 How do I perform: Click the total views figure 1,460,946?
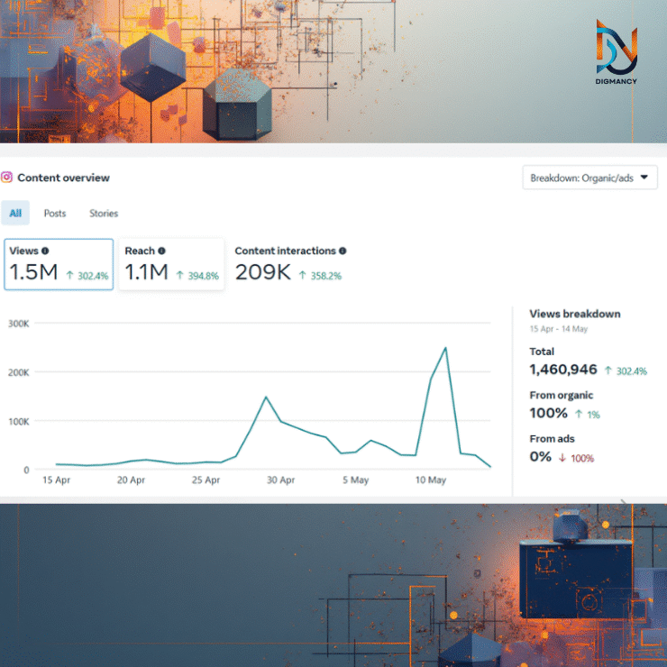tap(563, 370)
